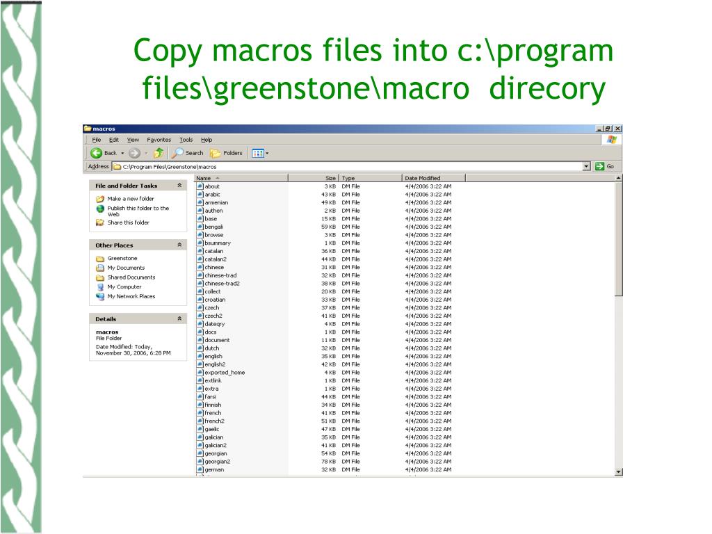Sort by Type column header
The height and width of the screenshot is (534, 712).
click(x=371, y=178)
